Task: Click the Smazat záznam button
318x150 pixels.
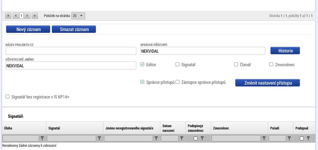Action: (74, 29)
